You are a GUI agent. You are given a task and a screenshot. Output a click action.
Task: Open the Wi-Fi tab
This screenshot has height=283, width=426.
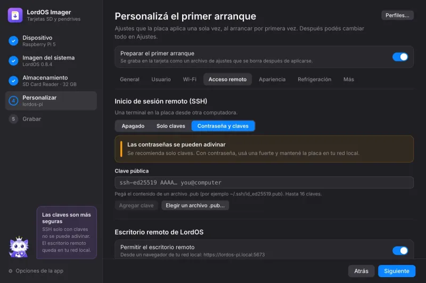tap(190, 79)
